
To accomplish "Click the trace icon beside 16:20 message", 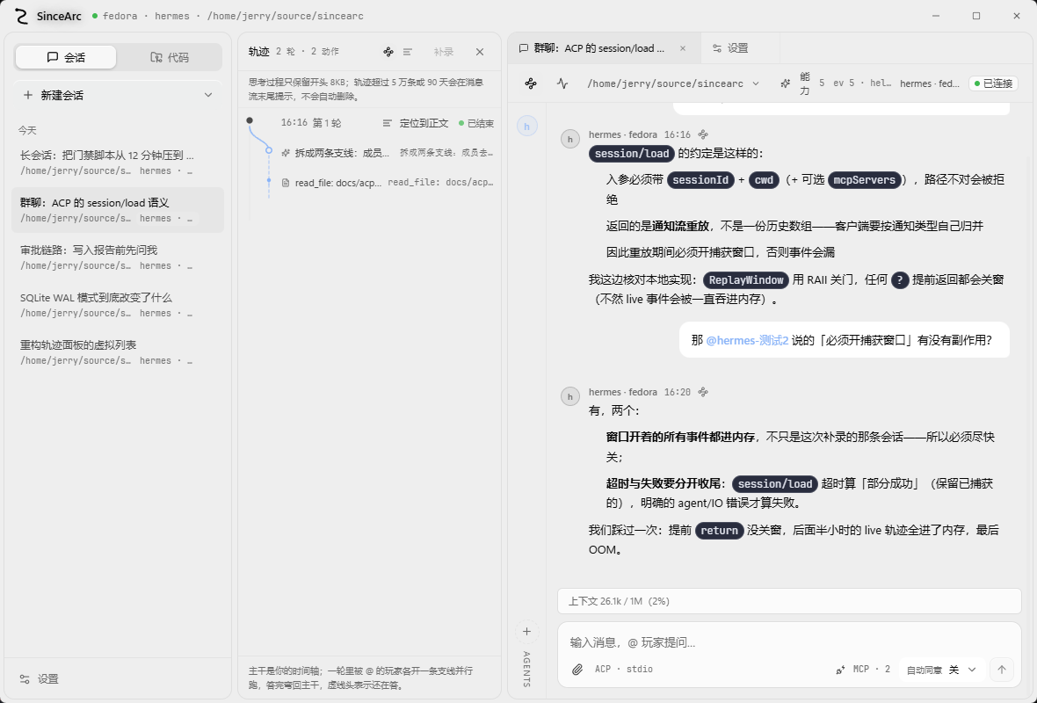I will click(703, 392).
